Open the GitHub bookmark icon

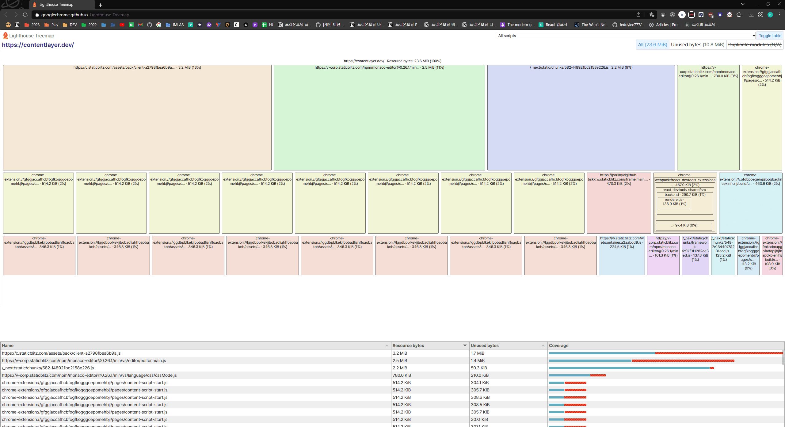(150, 25)
